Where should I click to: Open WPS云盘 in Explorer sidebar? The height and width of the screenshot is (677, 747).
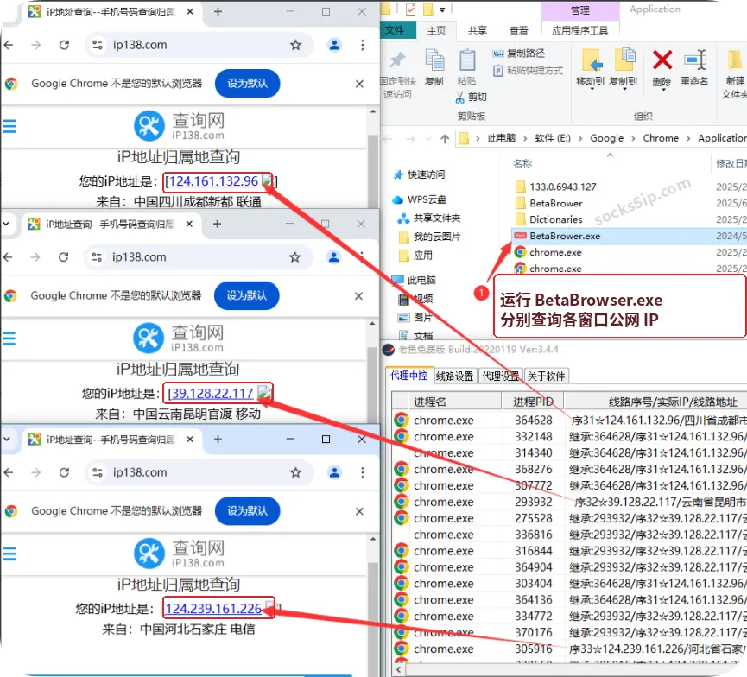coord(419,199)
